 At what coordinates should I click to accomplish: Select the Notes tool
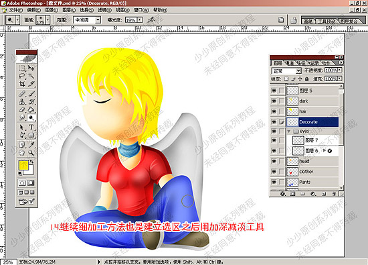click(x=22, y=145)
